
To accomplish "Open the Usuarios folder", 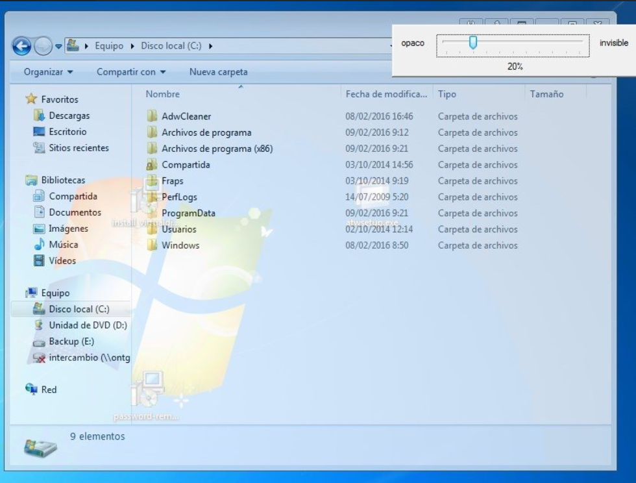I will pyautogui.click(x=178, y=229).
